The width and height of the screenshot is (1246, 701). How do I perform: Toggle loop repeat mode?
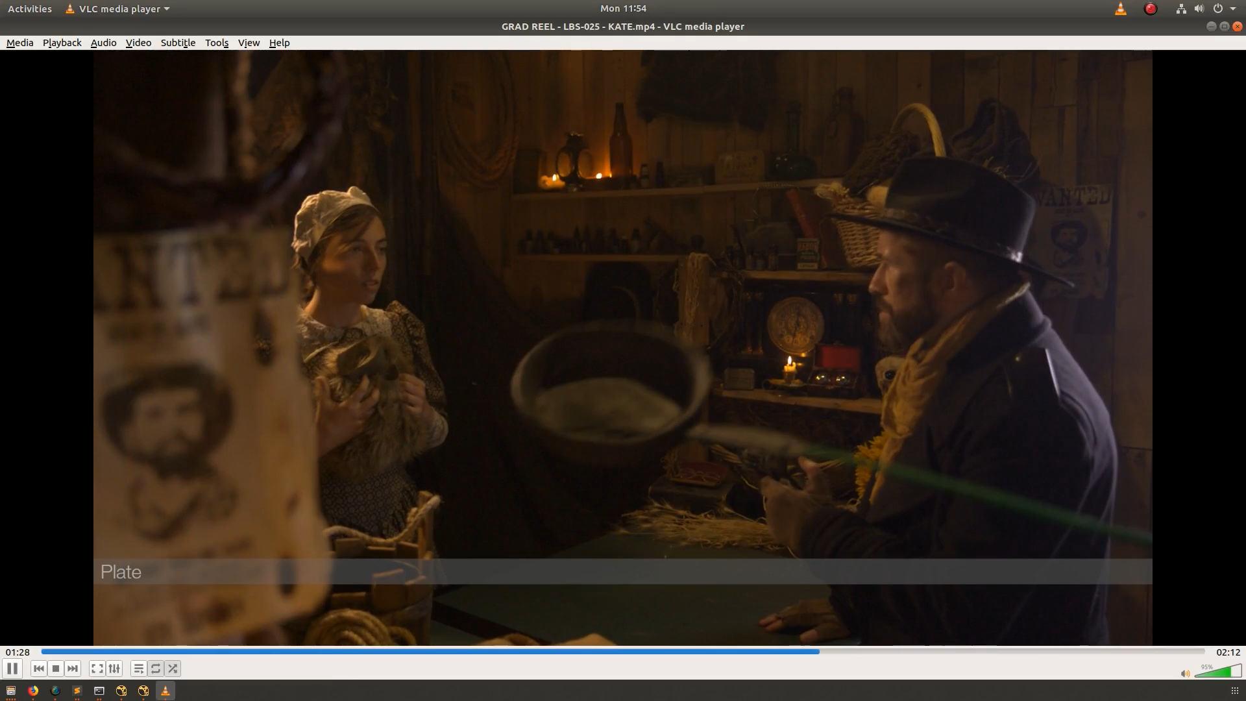pyautogui.click(x=156, y=669)
